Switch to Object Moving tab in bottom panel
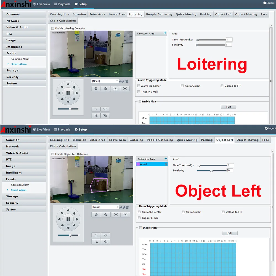The height and width of the screenshot is (276, 276). click(247, 140)
